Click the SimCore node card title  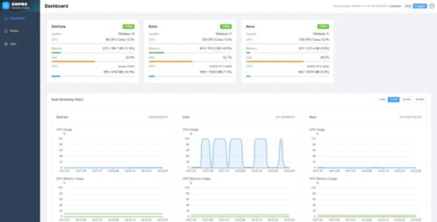pyautogui.click(x=59, y=26)
